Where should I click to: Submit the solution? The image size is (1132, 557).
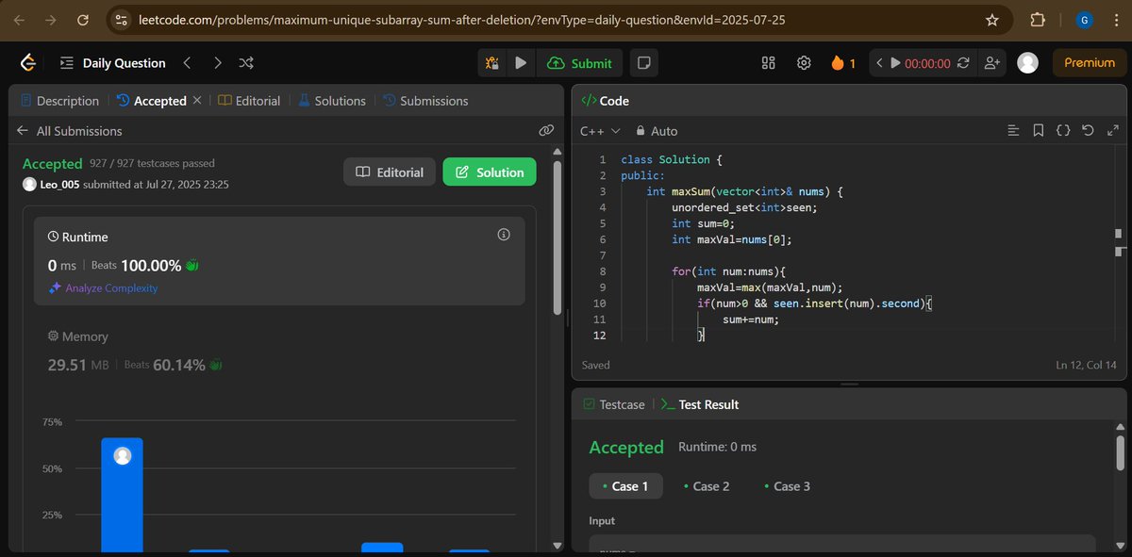(580, 63)
